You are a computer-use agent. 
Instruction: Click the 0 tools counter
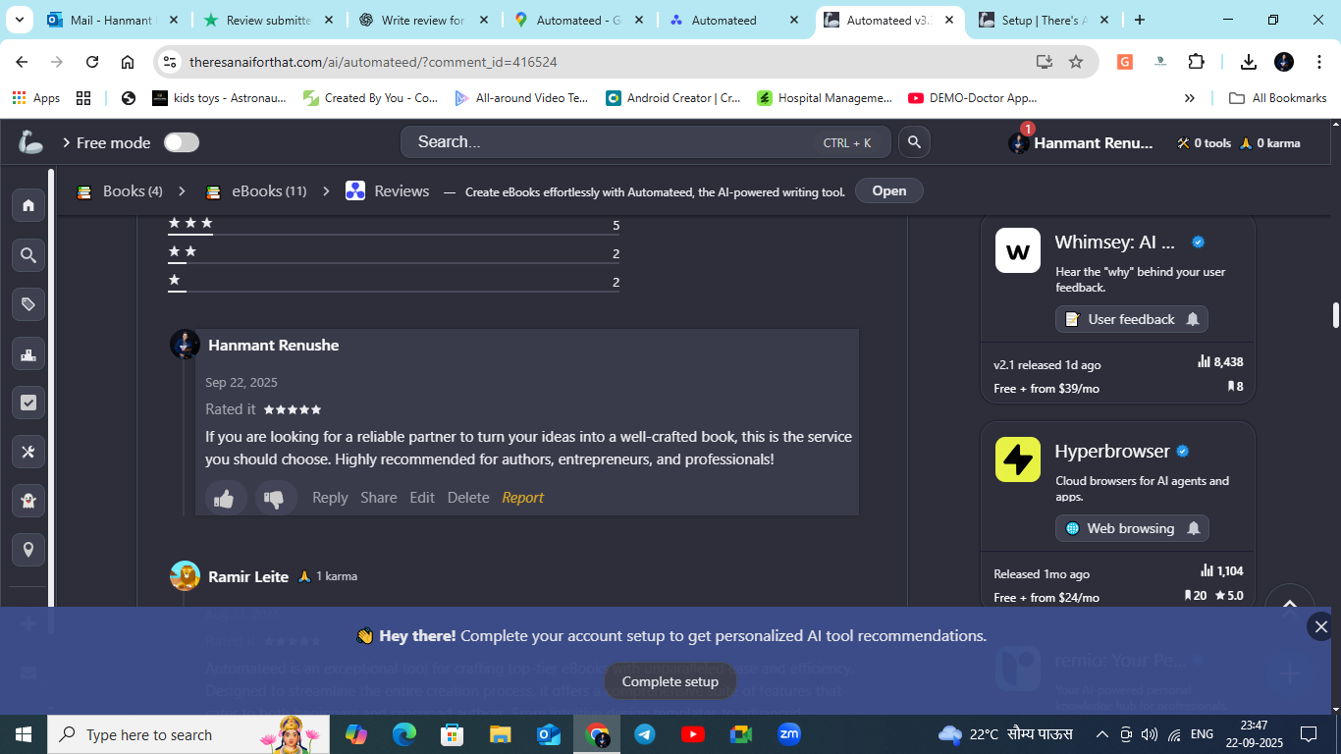[1204, 143]
